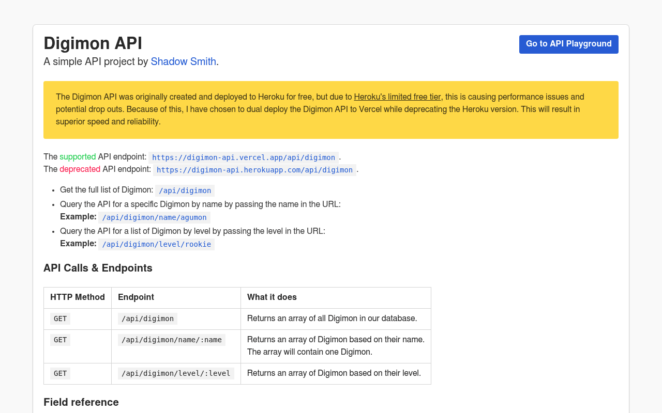Follow the /api/digimon/level/rookie example link

[156, 244]
